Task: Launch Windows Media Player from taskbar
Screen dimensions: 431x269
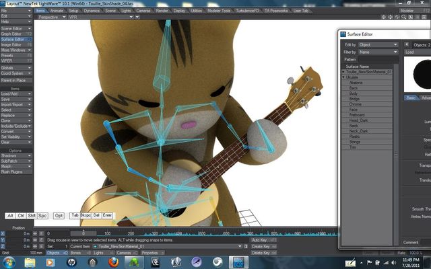Action: (x=51, y=262)
